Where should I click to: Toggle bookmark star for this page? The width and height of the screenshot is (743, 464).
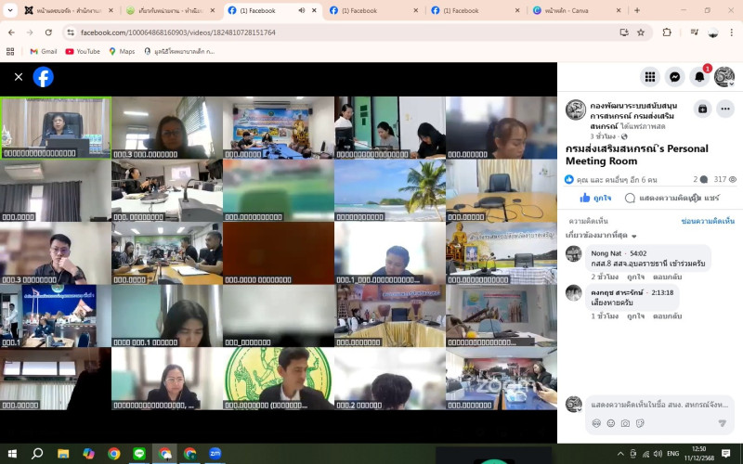(x=640, y=32)
